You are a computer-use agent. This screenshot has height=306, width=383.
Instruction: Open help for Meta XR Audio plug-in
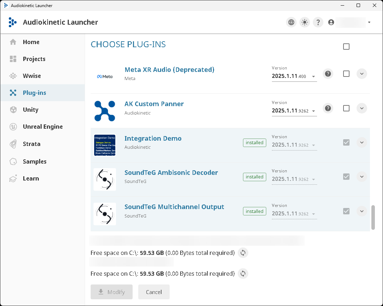[x=328, y=74]
